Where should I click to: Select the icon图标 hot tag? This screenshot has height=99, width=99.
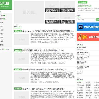88,98
